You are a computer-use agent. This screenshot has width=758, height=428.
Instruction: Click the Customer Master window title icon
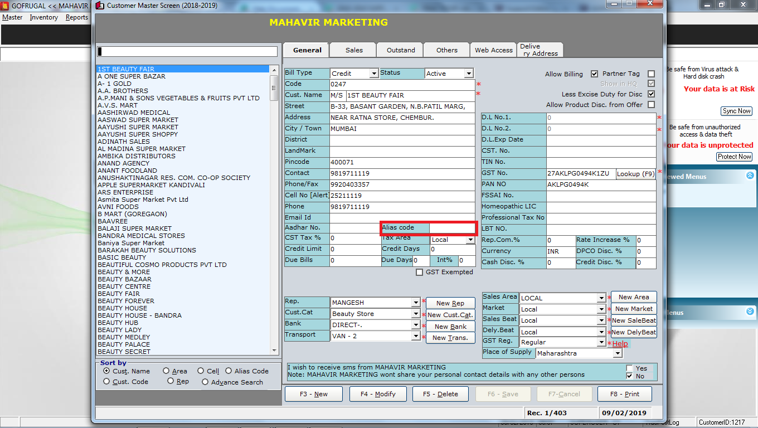(x=100, y=6)
